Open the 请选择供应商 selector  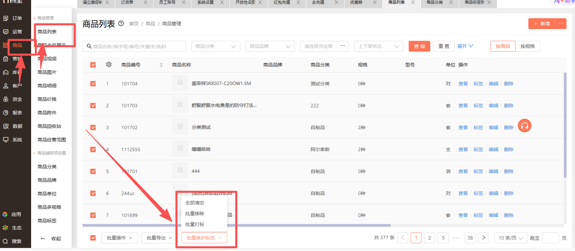tap(325, 46)
